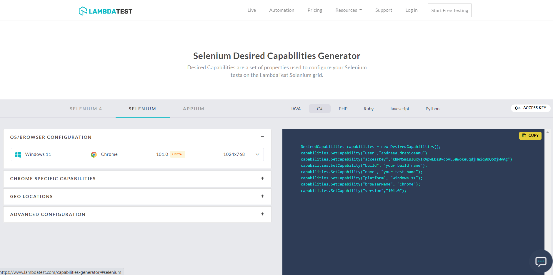Switch to the APPIUM tab
Image resolution: width=553 pixels, height=275 pixels.
193,109
